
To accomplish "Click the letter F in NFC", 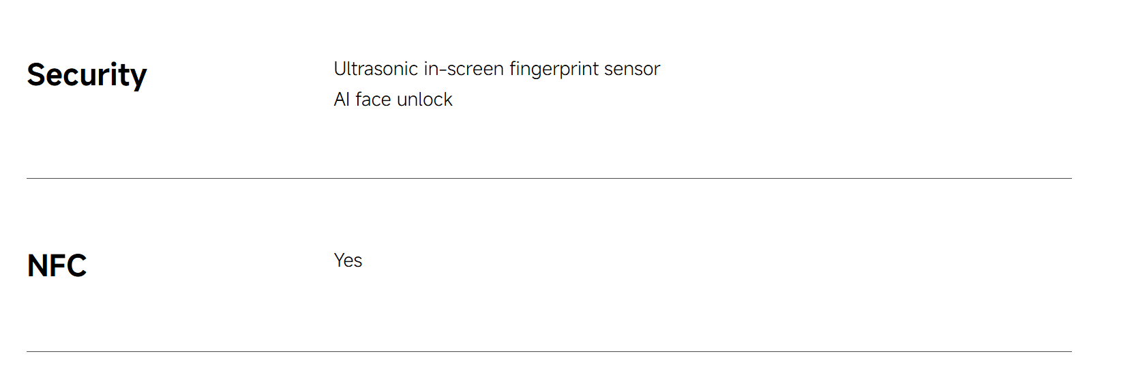I will [57, 266].
